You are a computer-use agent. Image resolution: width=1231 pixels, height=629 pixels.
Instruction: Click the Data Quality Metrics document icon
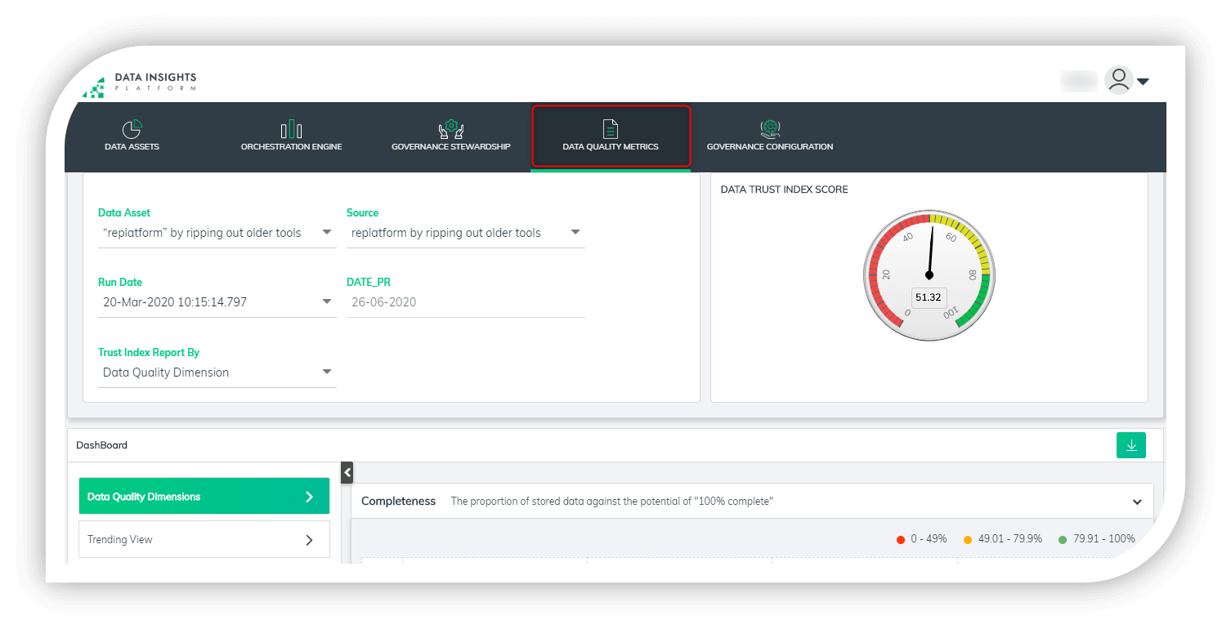611,128
